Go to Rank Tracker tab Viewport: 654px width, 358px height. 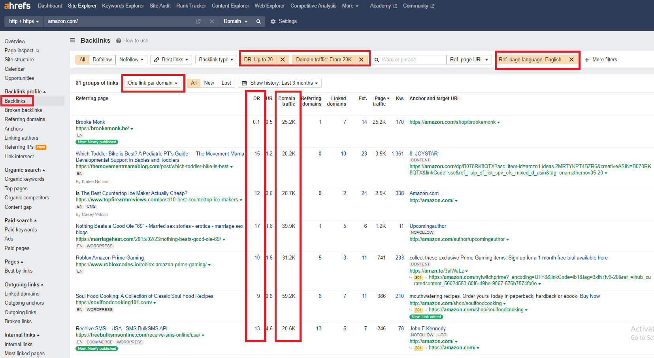[x=191, y=6]
